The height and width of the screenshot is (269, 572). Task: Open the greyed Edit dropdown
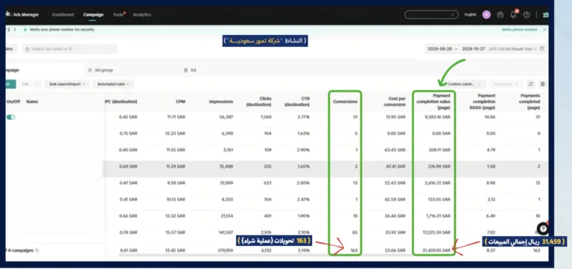(x=30, y=84)
